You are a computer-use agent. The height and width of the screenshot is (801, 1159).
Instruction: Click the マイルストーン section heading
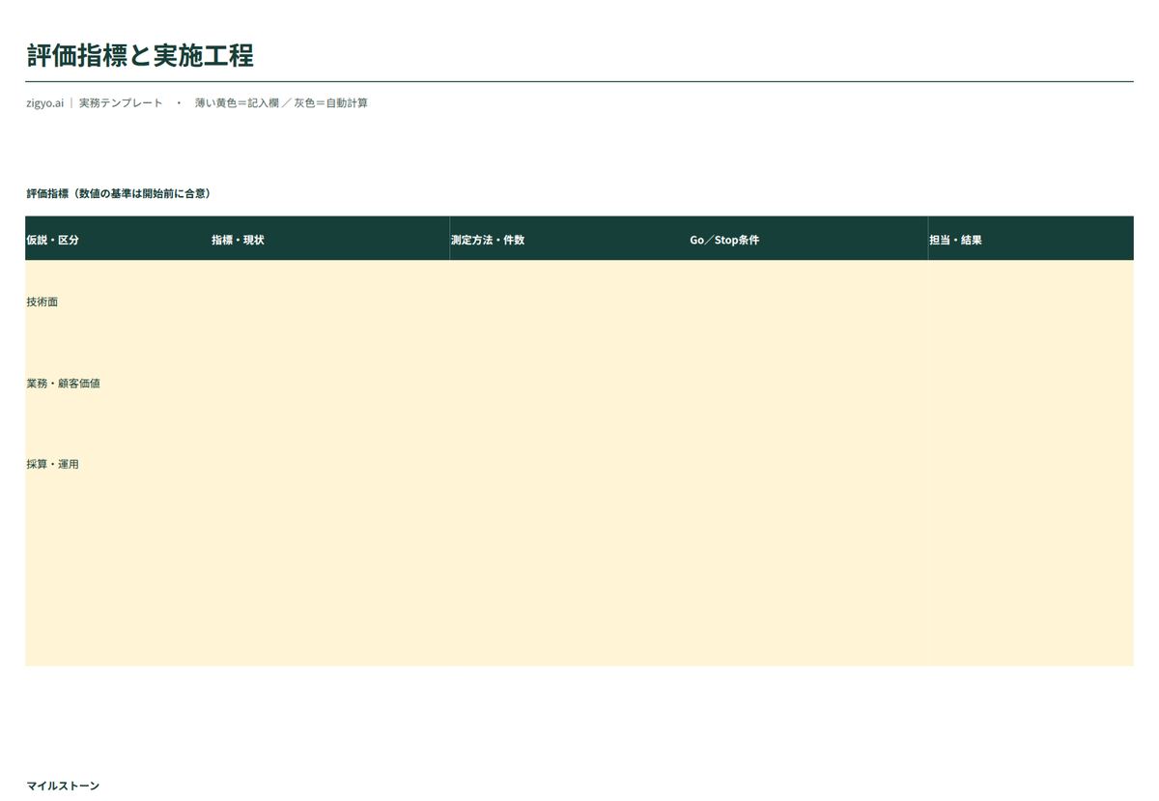coord(63,786)
